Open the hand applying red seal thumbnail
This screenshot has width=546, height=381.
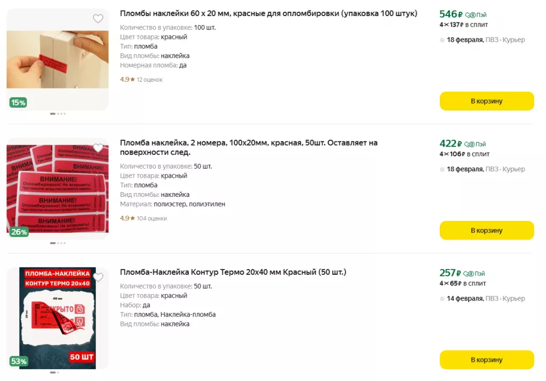(58, 59)
